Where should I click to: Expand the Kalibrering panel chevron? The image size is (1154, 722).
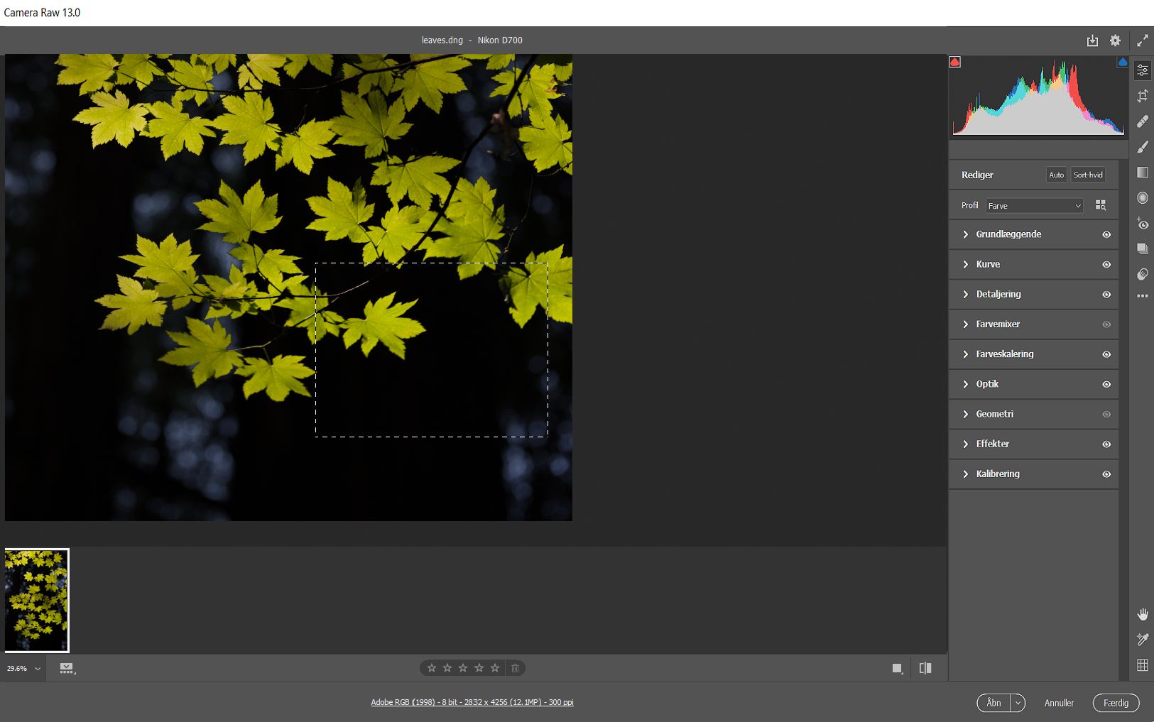point(965,474)
